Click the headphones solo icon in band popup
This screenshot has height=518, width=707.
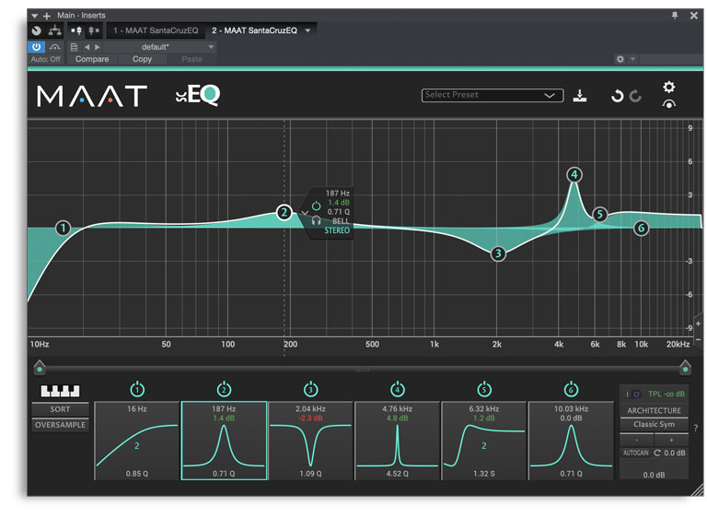coord(316,220)
